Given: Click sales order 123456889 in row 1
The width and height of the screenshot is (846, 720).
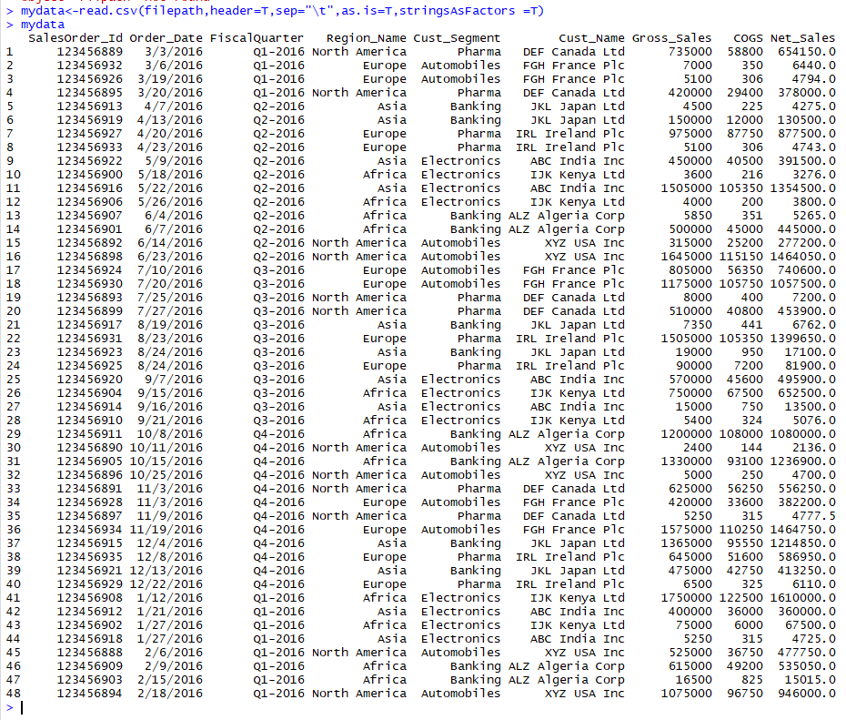Looking at the screenshot, I should 91,51.
